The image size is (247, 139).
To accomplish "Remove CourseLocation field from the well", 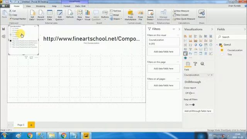I will click(x=211, y=75).
